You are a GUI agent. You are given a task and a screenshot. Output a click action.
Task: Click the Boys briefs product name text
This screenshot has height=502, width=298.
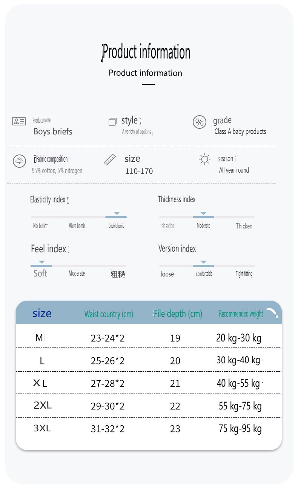pyautogui.click(x=53, y=131)
